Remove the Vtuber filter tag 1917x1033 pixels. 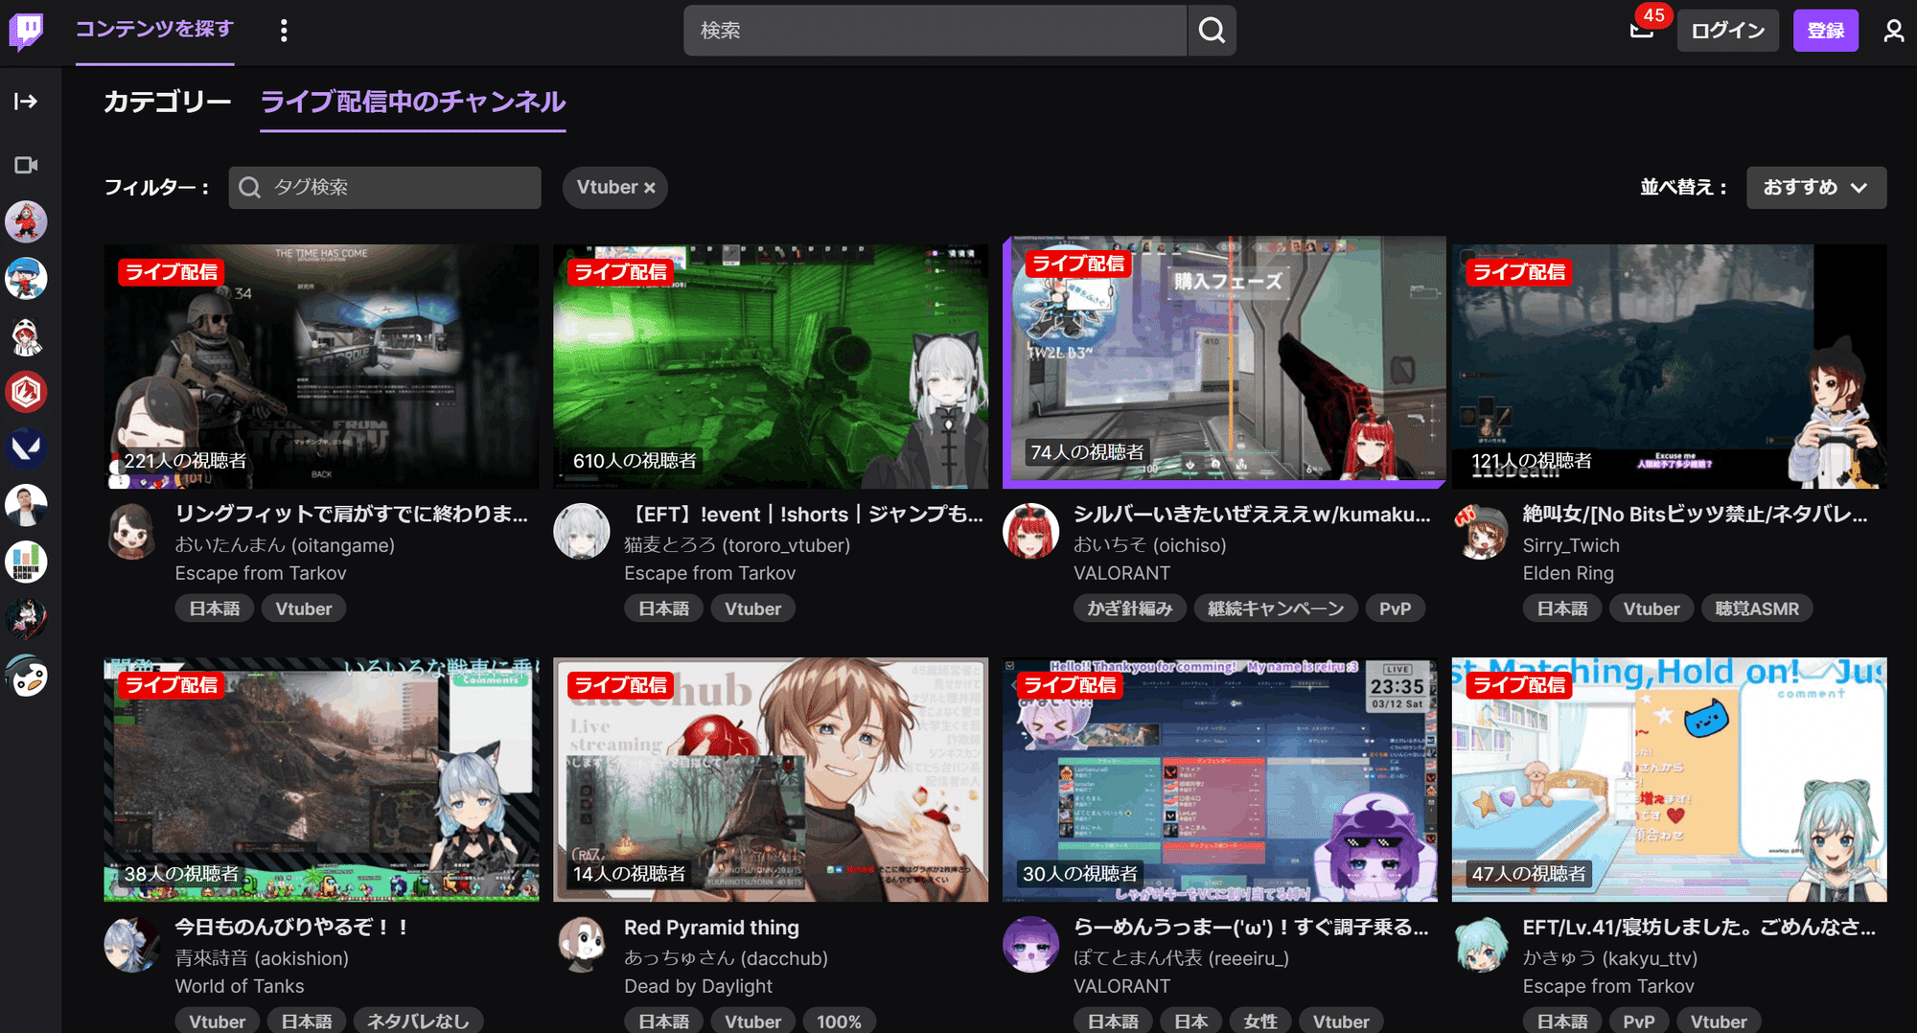pos(649,188)
